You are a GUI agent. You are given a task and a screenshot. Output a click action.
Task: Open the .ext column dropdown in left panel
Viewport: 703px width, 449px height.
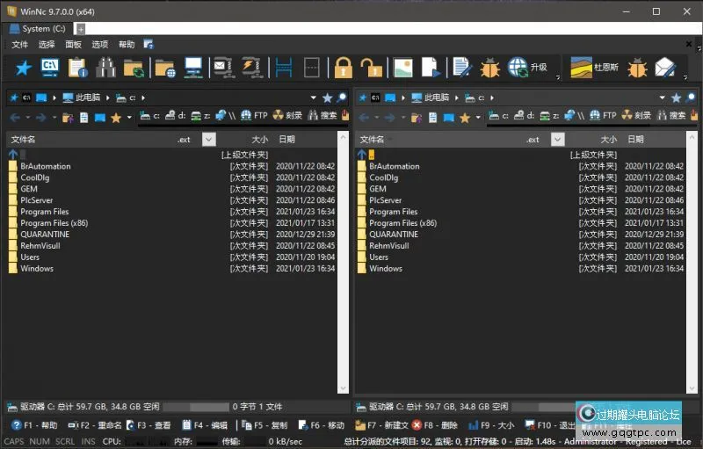(208, 139)
